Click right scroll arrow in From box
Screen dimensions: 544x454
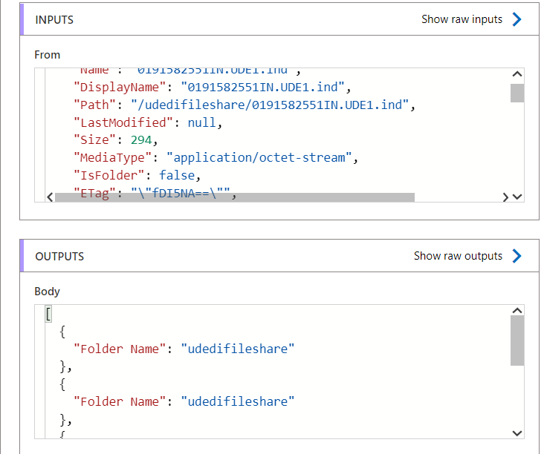(505, 197)
